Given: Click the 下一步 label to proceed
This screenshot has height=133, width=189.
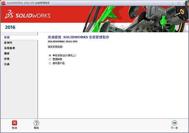Looking at the screenshot, I should pyautogui.click(x=174, y=128).
